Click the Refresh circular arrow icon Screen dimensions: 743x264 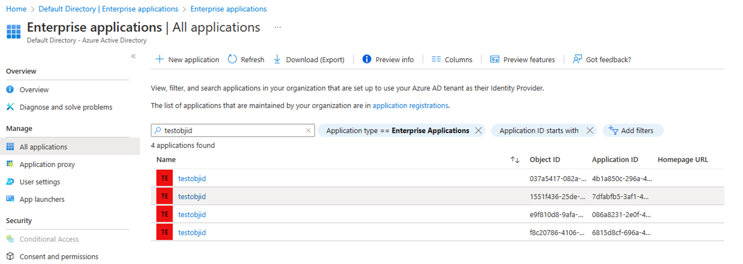232,59
